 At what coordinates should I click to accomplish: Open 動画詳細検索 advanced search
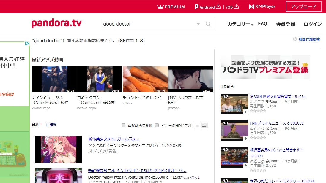(309, 39)
